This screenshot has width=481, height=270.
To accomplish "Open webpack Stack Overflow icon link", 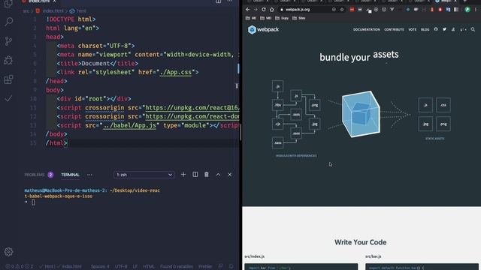I will click(x=453, y=29).
